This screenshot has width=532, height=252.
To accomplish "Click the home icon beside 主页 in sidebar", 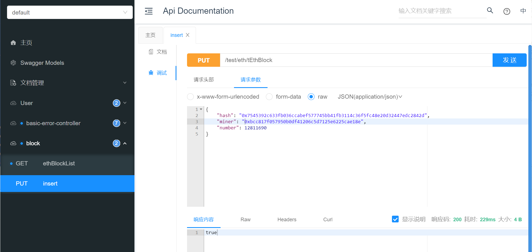I will click(x=13, y=43).
